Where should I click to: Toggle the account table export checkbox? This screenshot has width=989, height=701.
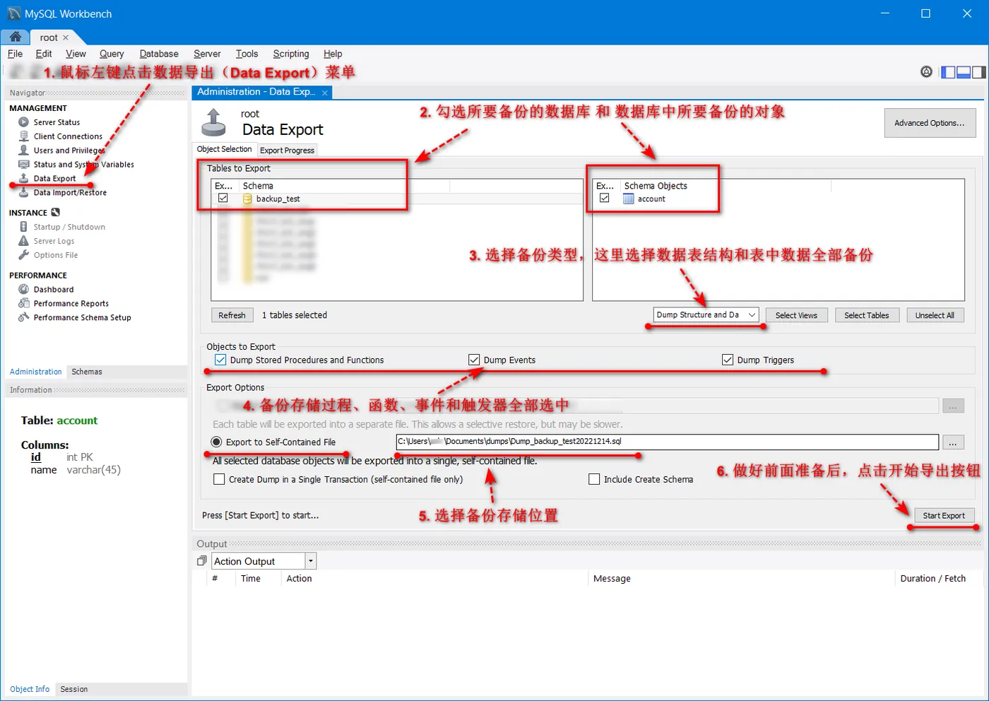click(x=604, y=199)
